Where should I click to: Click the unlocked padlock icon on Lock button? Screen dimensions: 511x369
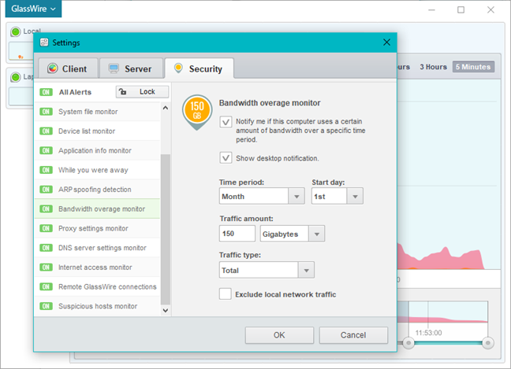pyautogui.click(x=122, y=92)
